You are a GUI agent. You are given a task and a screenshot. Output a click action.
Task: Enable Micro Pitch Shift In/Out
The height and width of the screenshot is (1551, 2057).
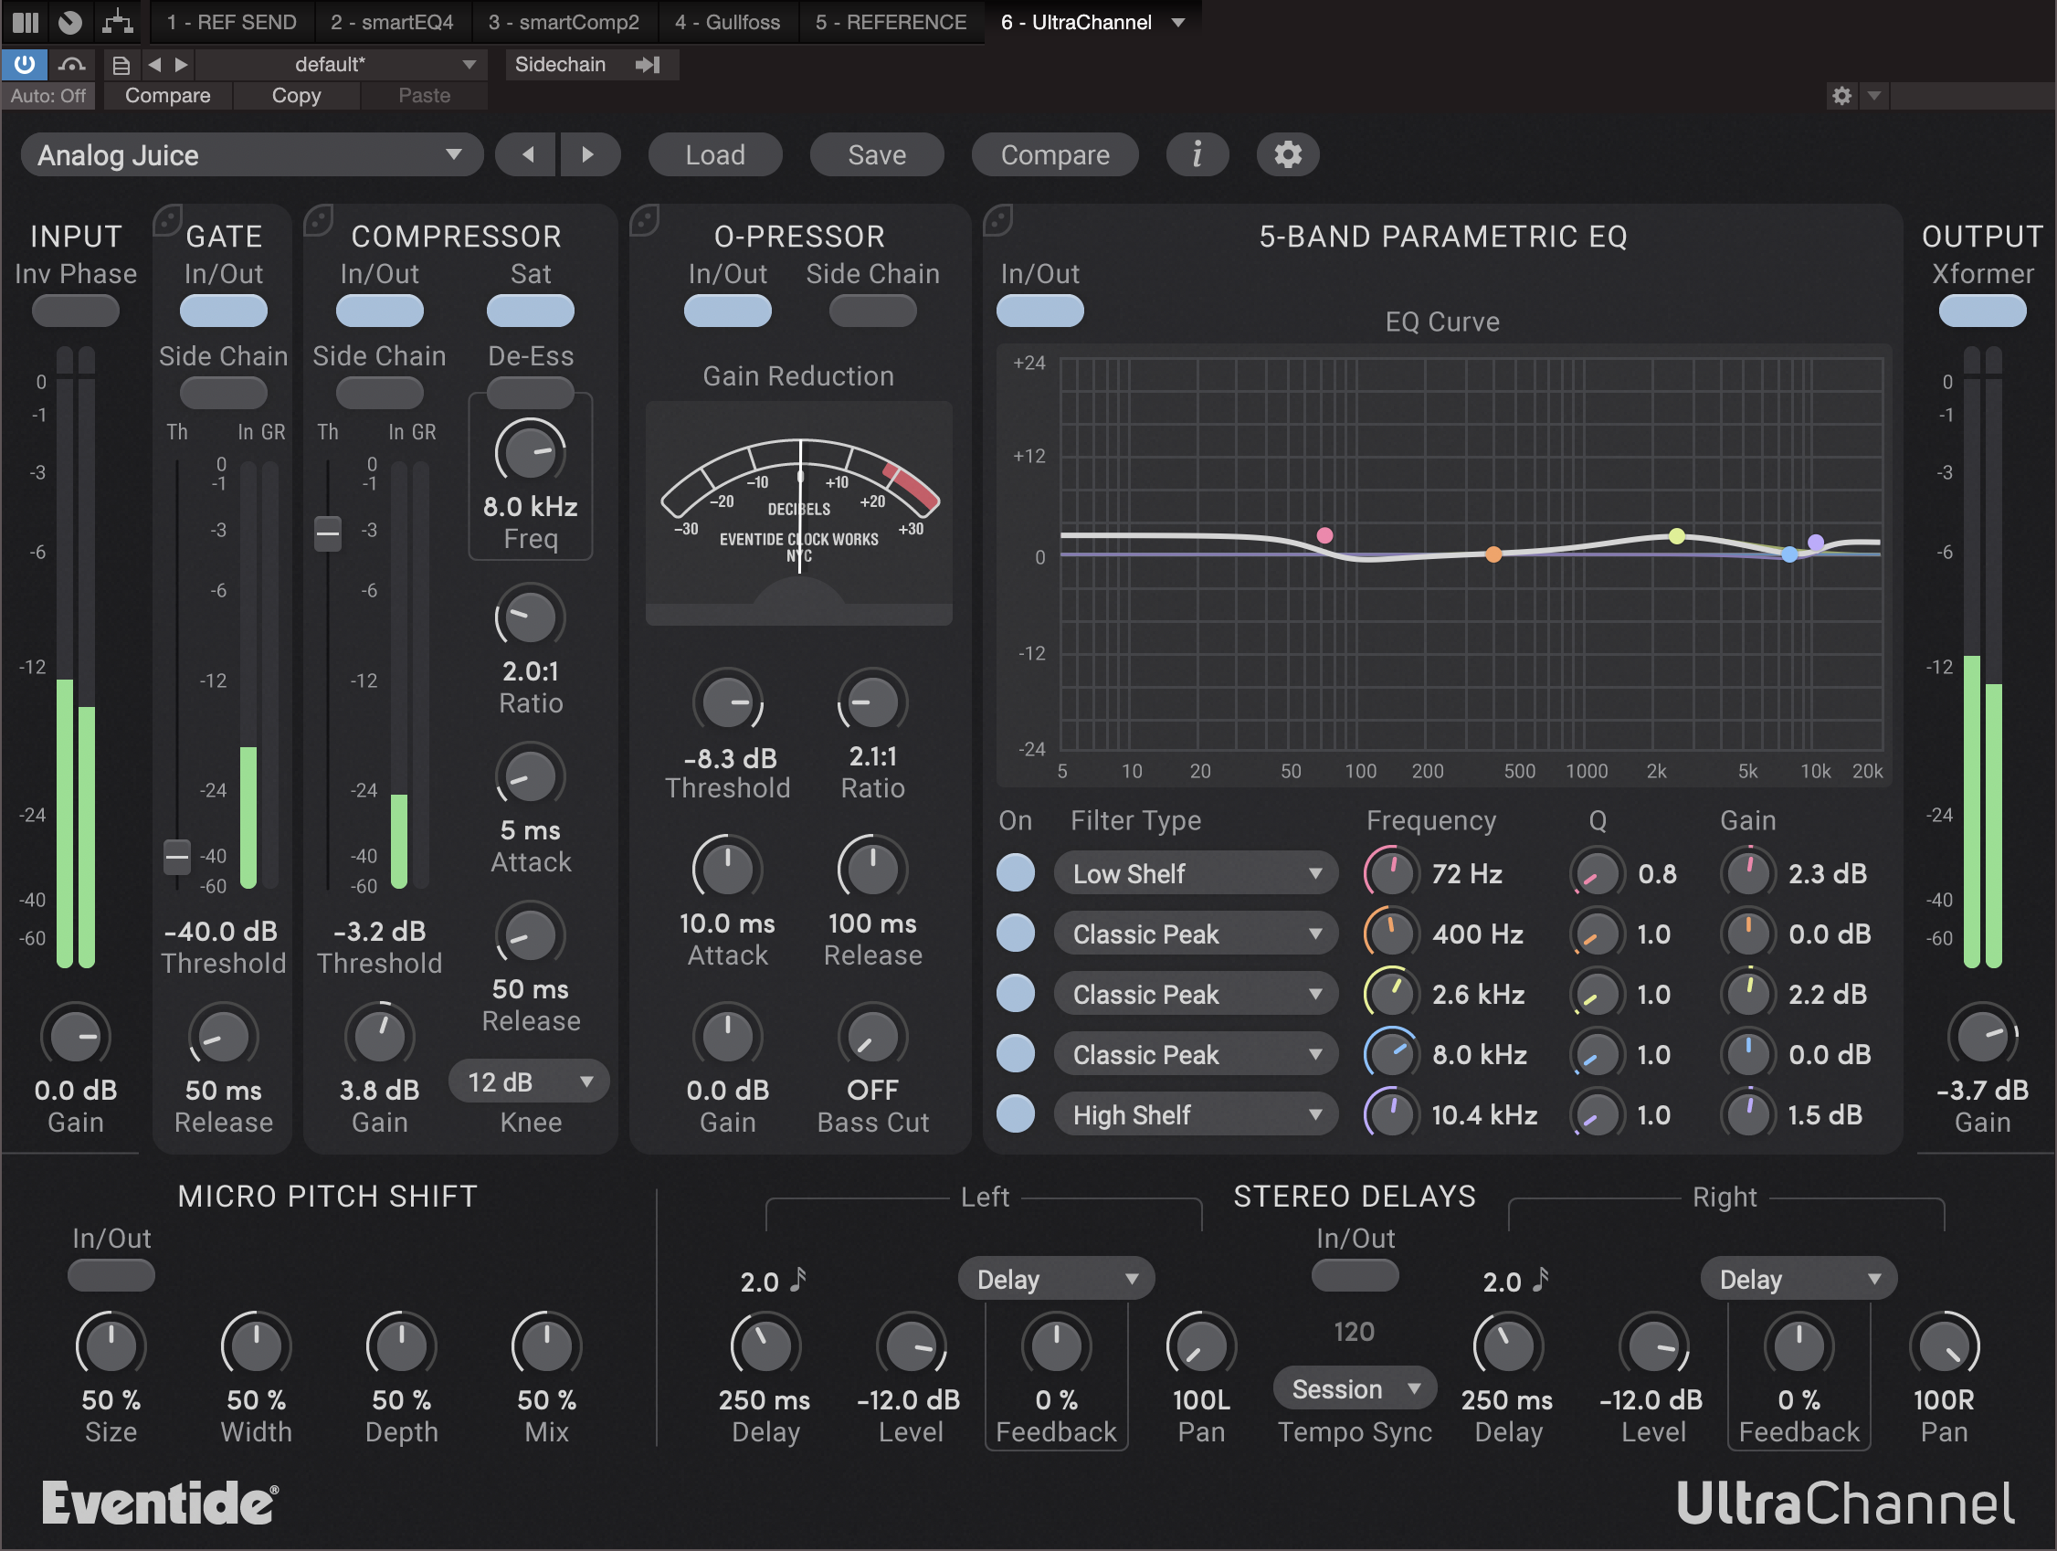[x=111, y=1274]
